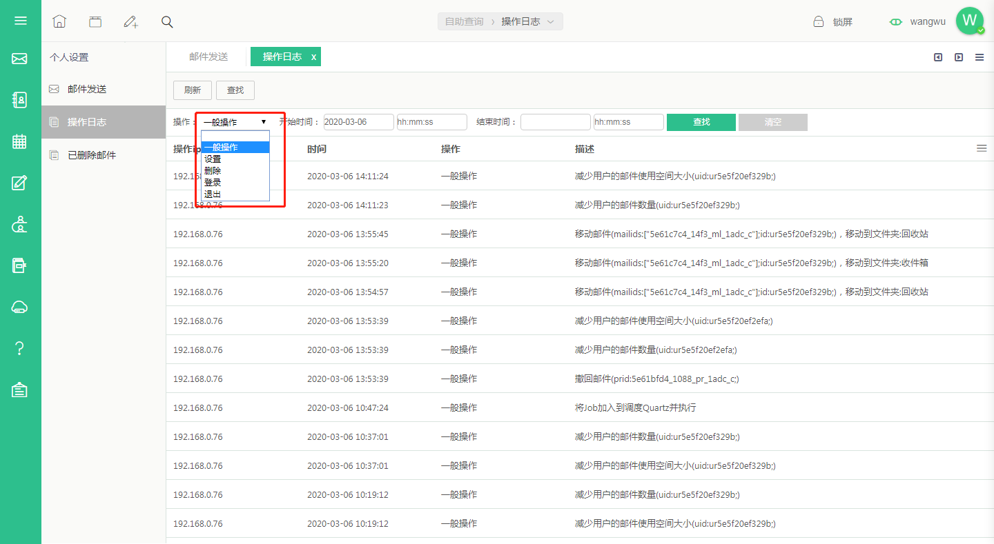Open the calendar icon in the sidebar
This screenshot has height=544, width=994.
(x=19, y=141)
